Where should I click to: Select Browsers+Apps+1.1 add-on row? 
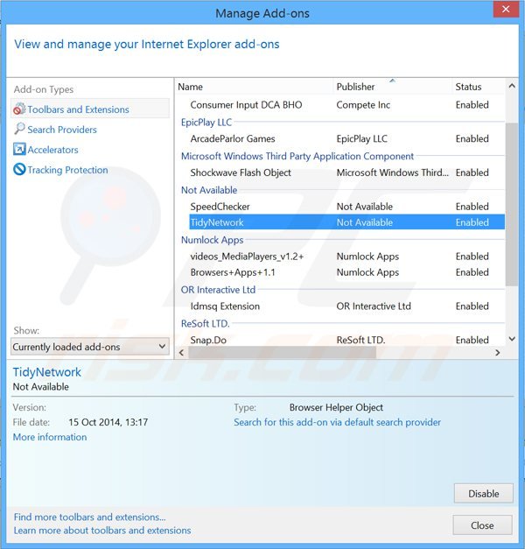(x=346, y=272)
